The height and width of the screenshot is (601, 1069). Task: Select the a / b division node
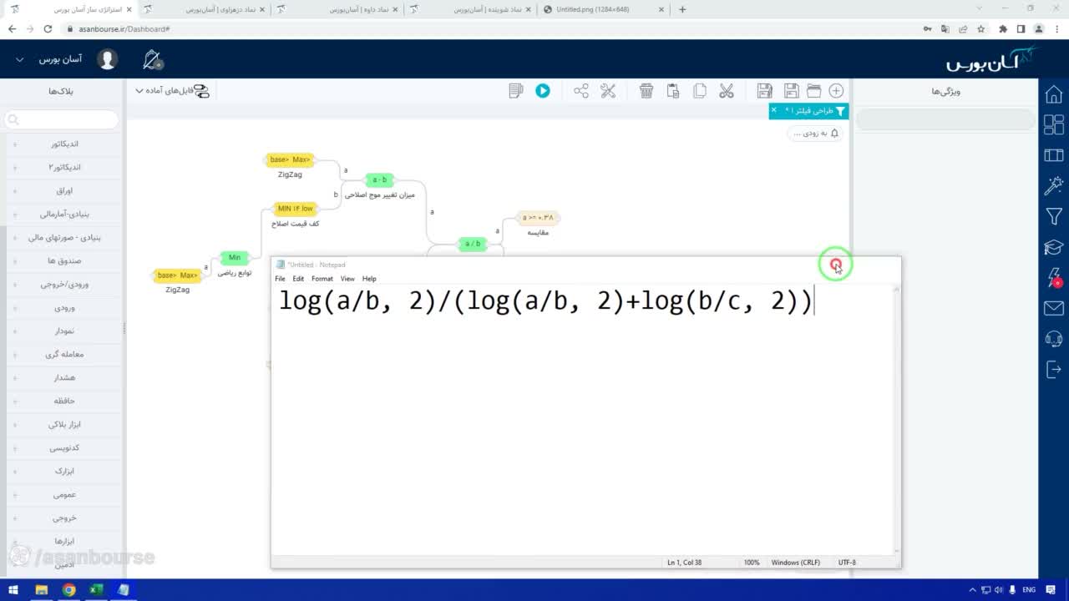click(x=473, y=244)
